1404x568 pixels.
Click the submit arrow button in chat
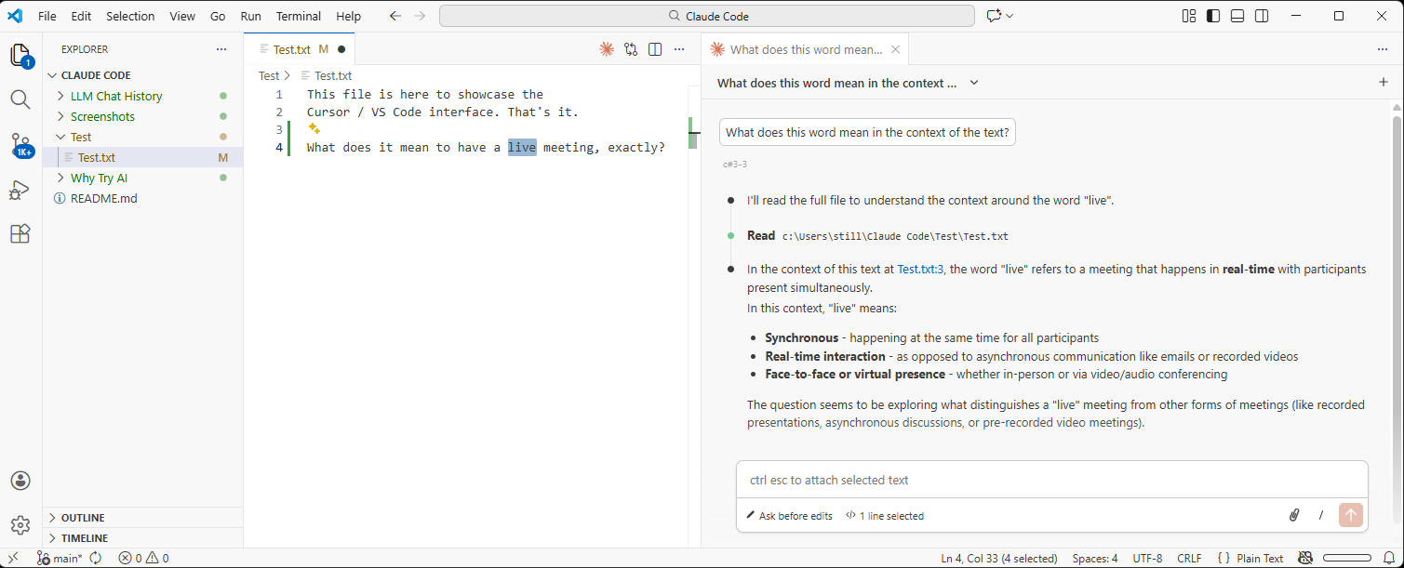[x=1351, y=514]
